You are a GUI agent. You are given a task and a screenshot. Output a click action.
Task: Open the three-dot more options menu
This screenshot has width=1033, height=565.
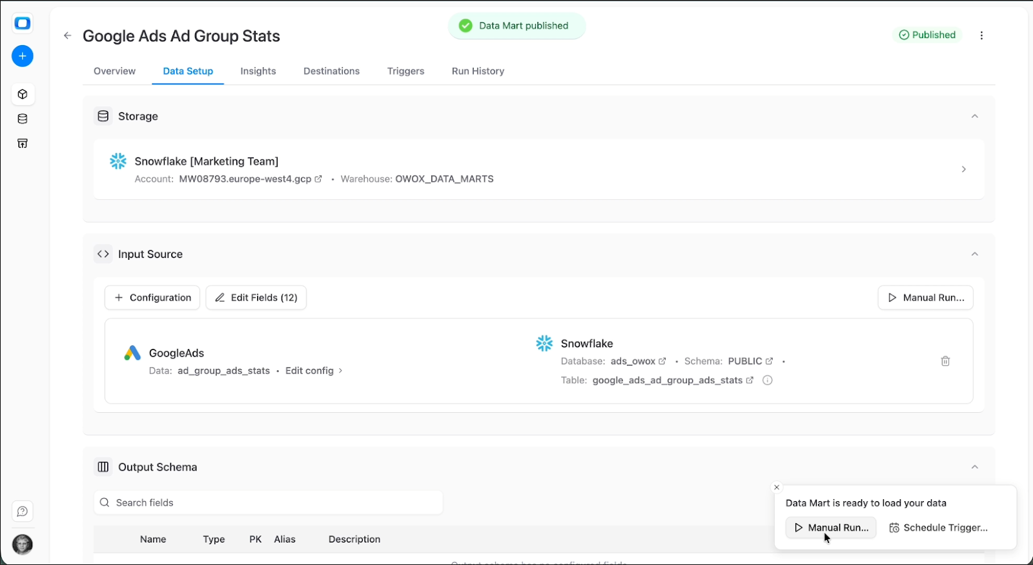981,35
